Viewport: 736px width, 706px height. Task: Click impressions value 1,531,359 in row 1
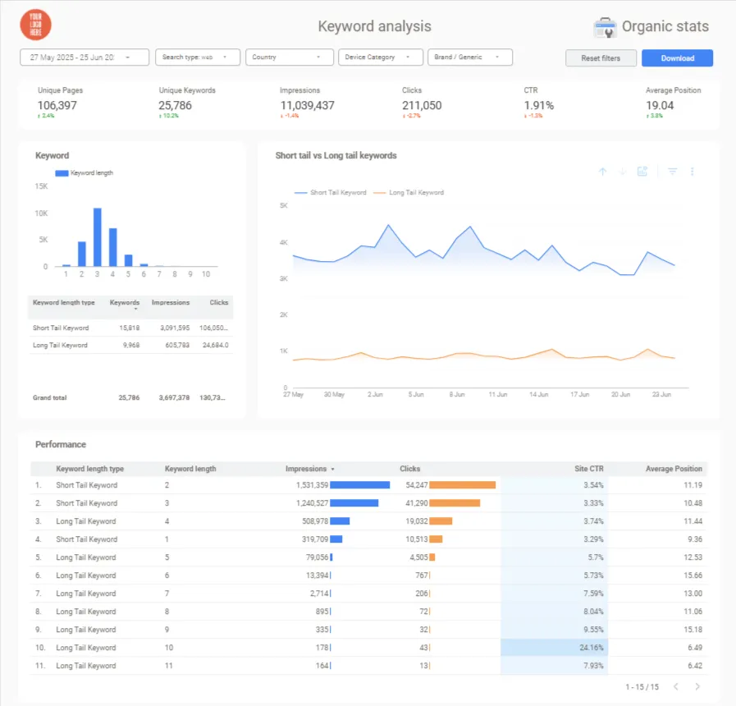pyautogui.click(x=312, y=485)
